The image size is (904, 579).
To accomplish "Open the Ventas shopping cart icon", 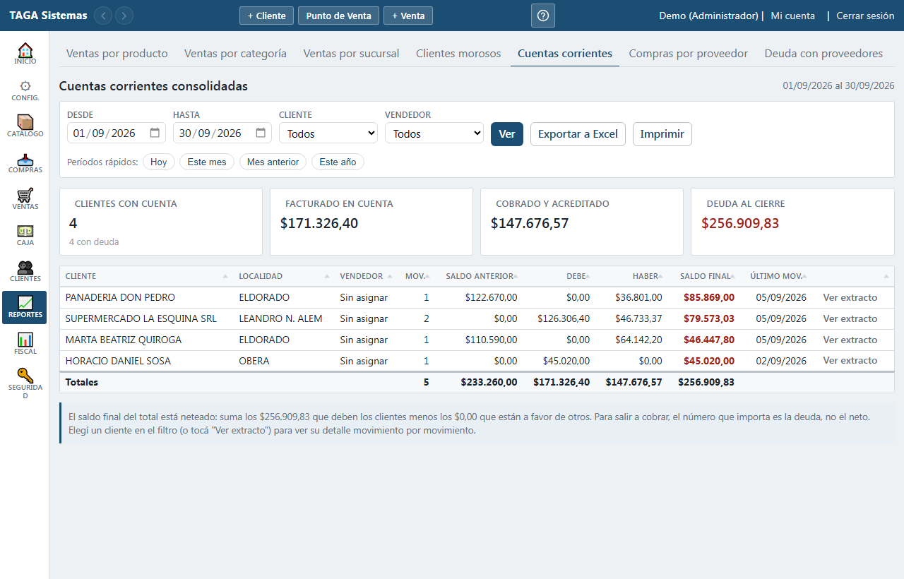I will [x=25, y=198].
